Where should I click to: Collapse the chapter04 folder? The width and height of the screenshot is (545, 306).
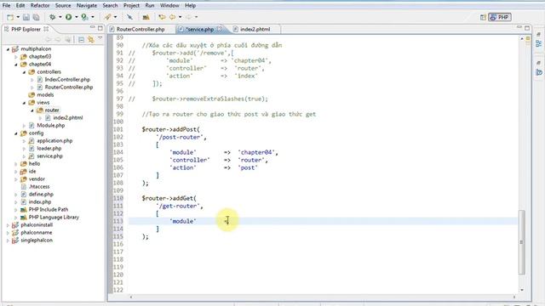click(16, 65)
